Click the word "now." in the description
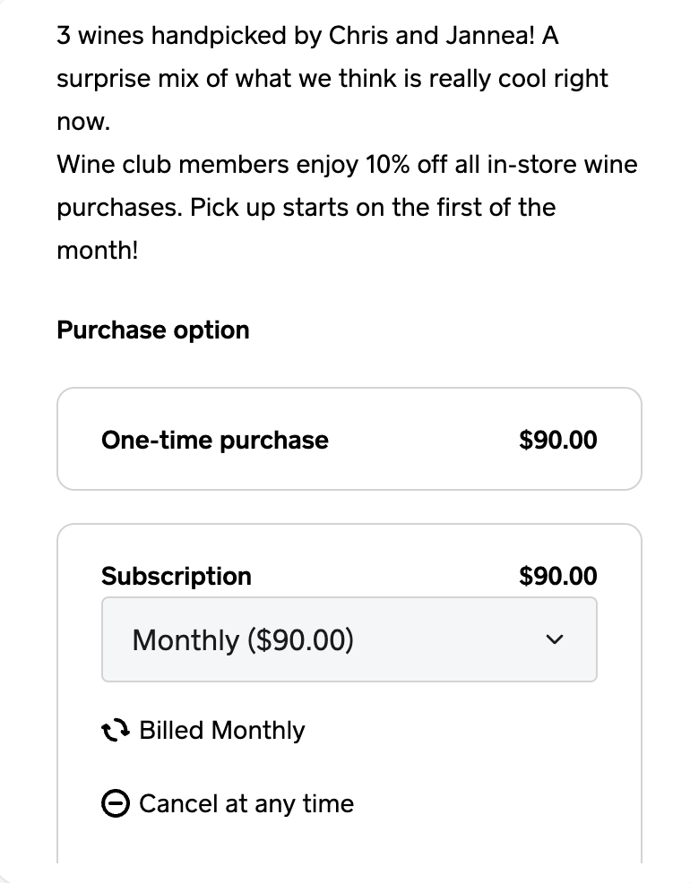The height and width of the screenshot is (883, 690). (x=82, y=122)
